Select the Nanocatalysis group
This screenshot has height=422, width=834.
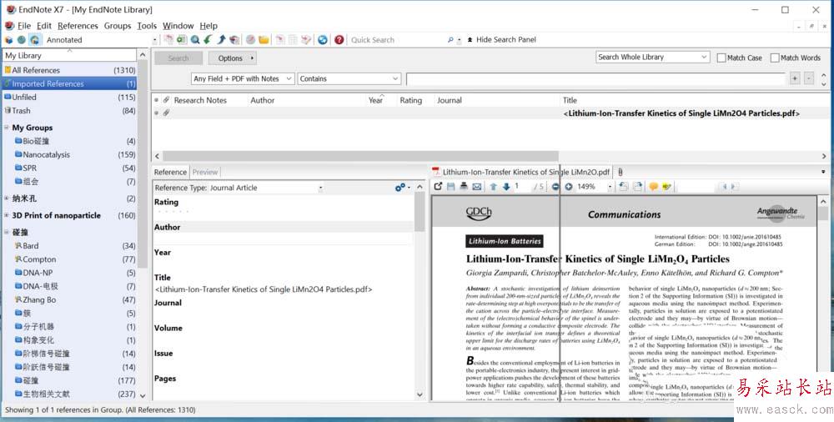pyautogui.click(x=70, y=155)
